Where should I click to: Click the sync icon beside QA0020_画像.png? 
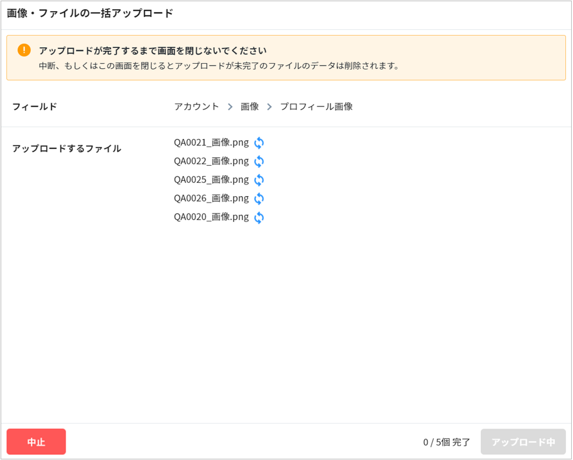click(x=259, y=218)
